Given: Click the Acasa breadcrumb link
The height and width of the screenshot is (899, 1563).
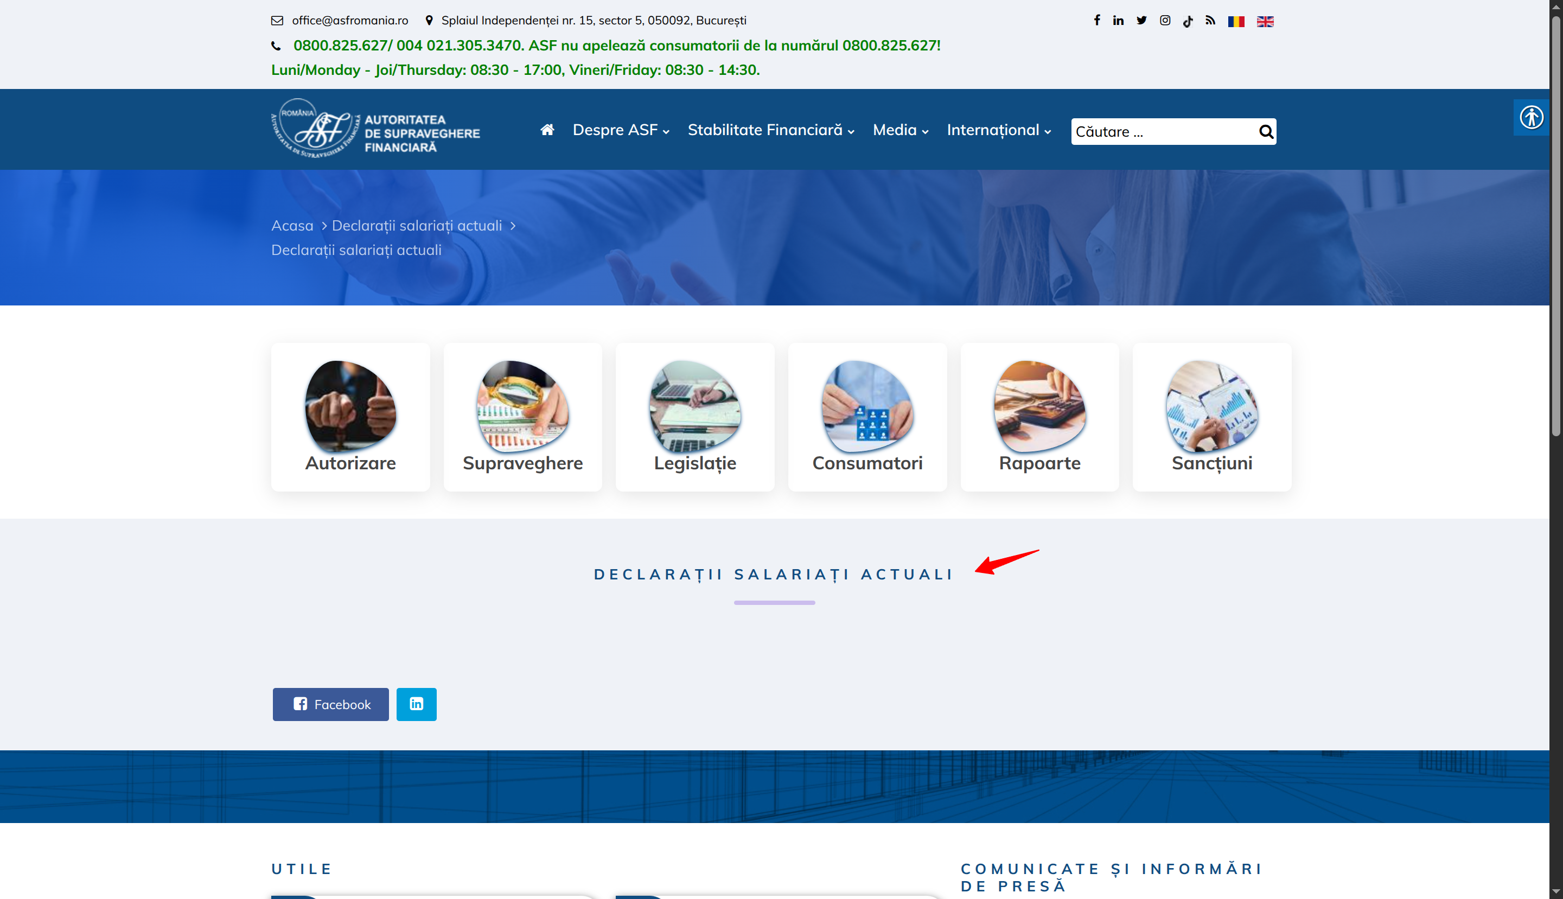Looking at the screenshot, I should point(292,225).
